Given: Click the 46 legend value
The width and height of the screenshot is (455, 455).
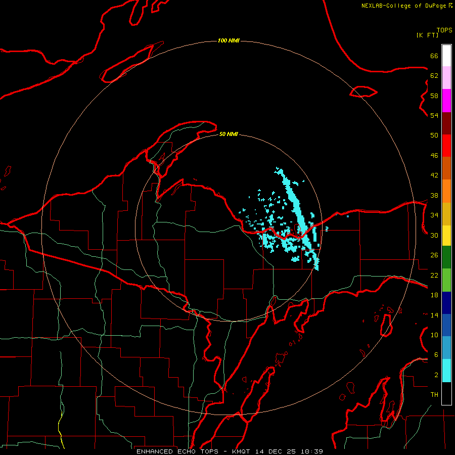Looking at the screenshot, I should tap(434, 156).
